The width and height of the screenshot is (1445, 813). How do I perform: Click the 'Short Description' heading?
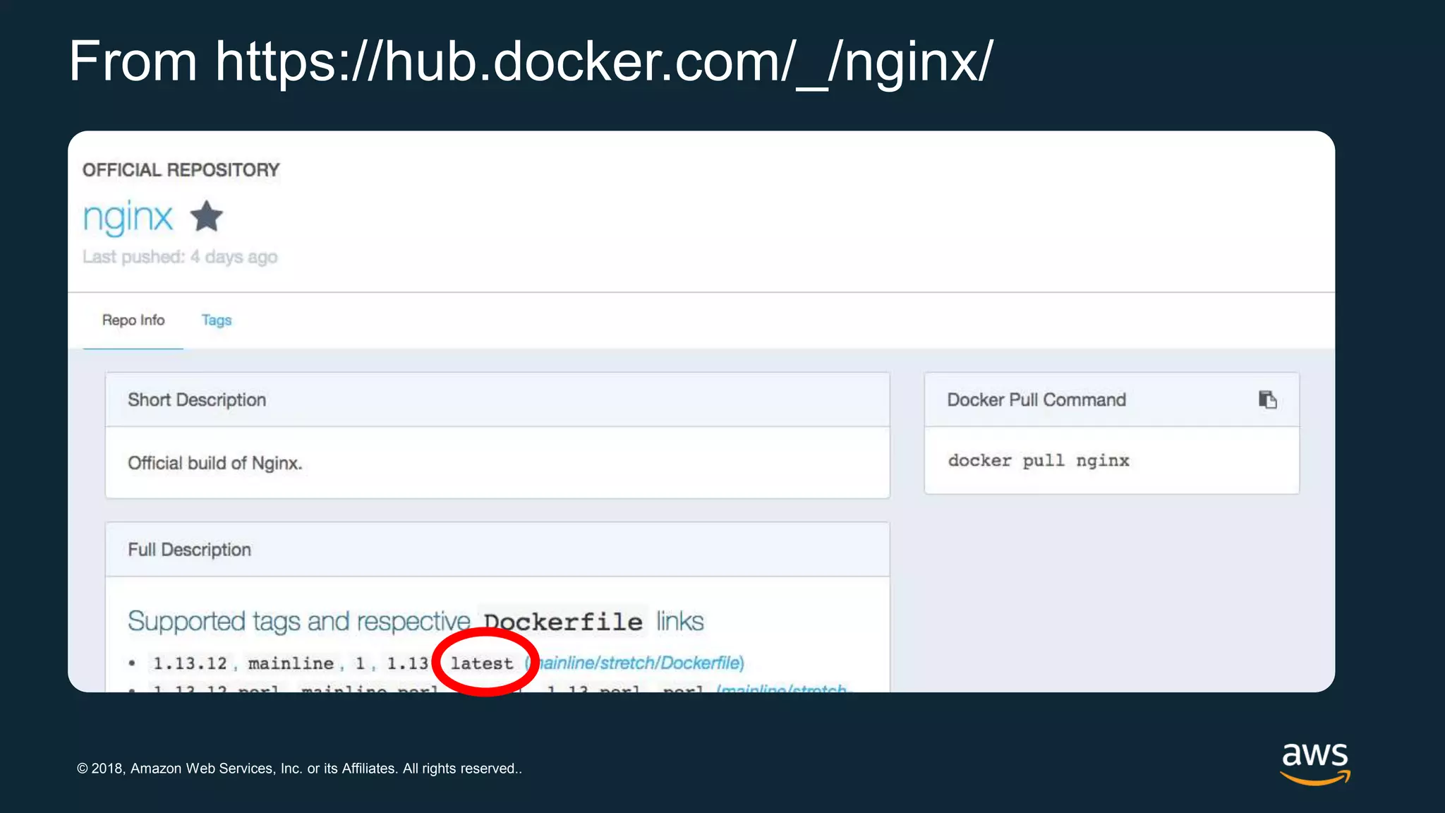(x=197, y=400)
